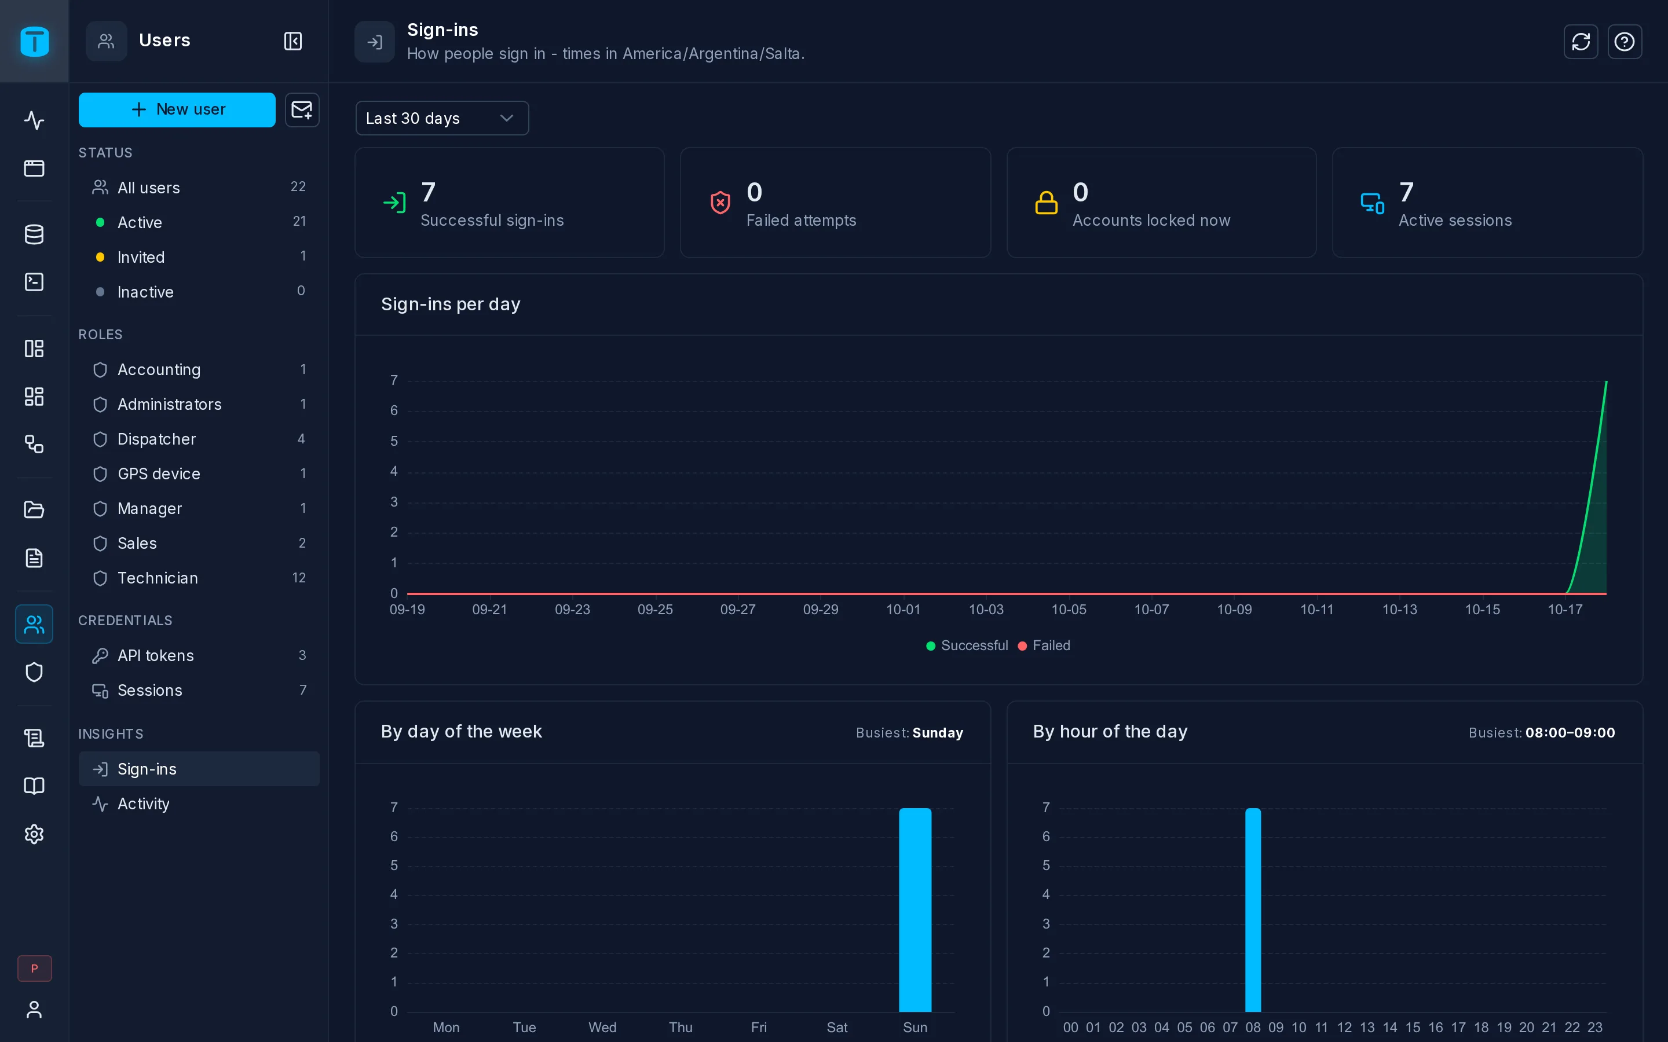Click the 08 hour bar in hourly chart

[1253, 909]
